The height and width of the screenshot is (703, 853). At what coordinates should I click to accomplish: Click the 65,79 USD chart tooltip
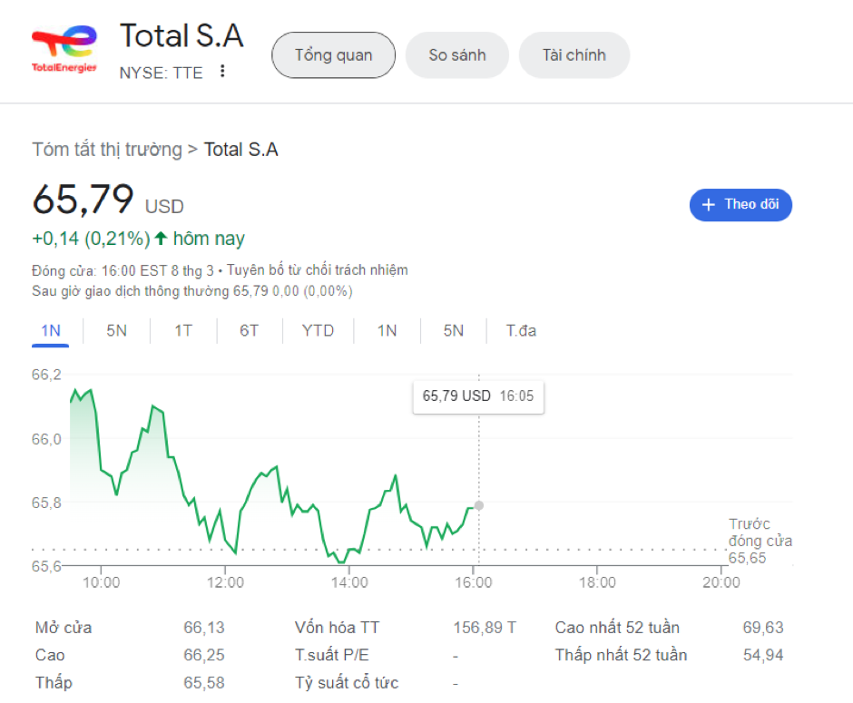pos(478,396)
